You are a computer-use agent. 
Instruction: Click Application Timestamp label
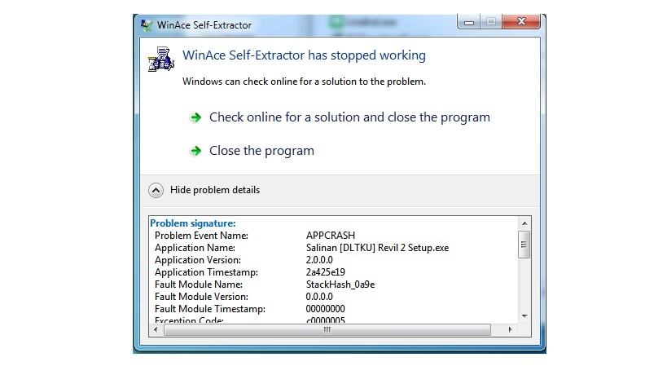click(x=206, y=272)
